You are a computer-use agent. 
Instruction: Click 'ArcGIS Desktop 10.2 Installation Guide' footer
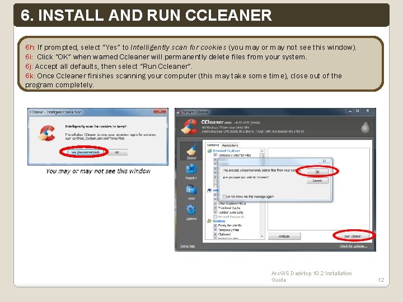312,277
